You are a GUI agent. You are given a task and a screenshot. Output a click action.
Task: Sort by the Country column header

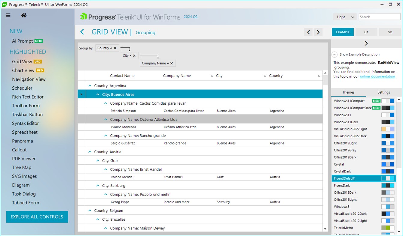point(295,76)
